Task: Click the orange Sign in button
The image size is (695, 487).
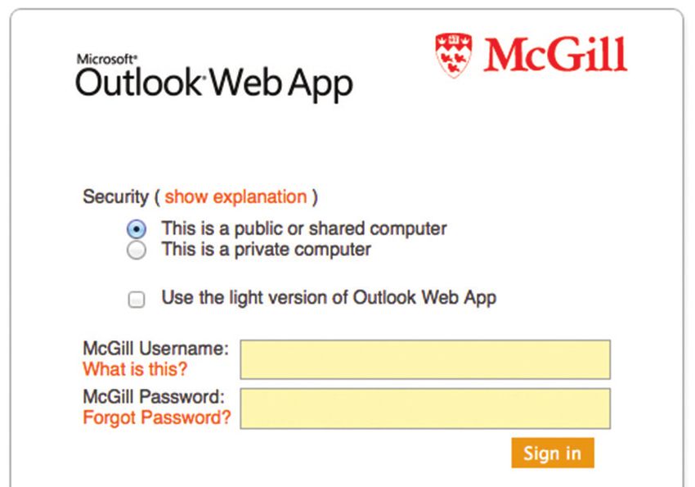Action: (552, 453)
